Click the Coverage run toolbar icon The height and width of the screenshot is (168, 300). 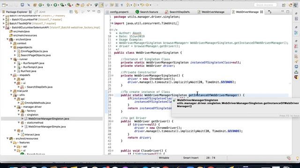(62, 5)
